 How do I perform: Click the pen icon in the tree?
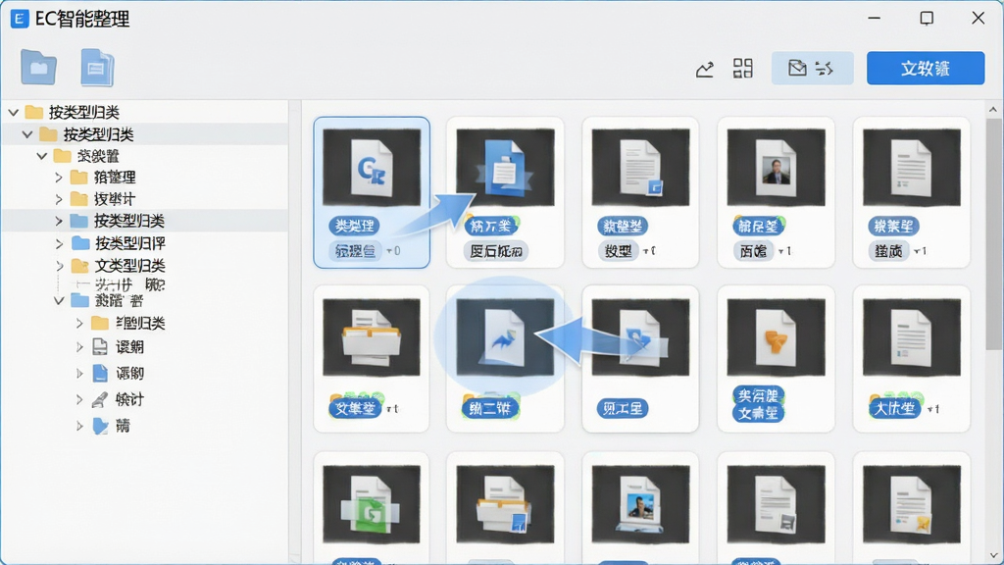click(99, 400)
